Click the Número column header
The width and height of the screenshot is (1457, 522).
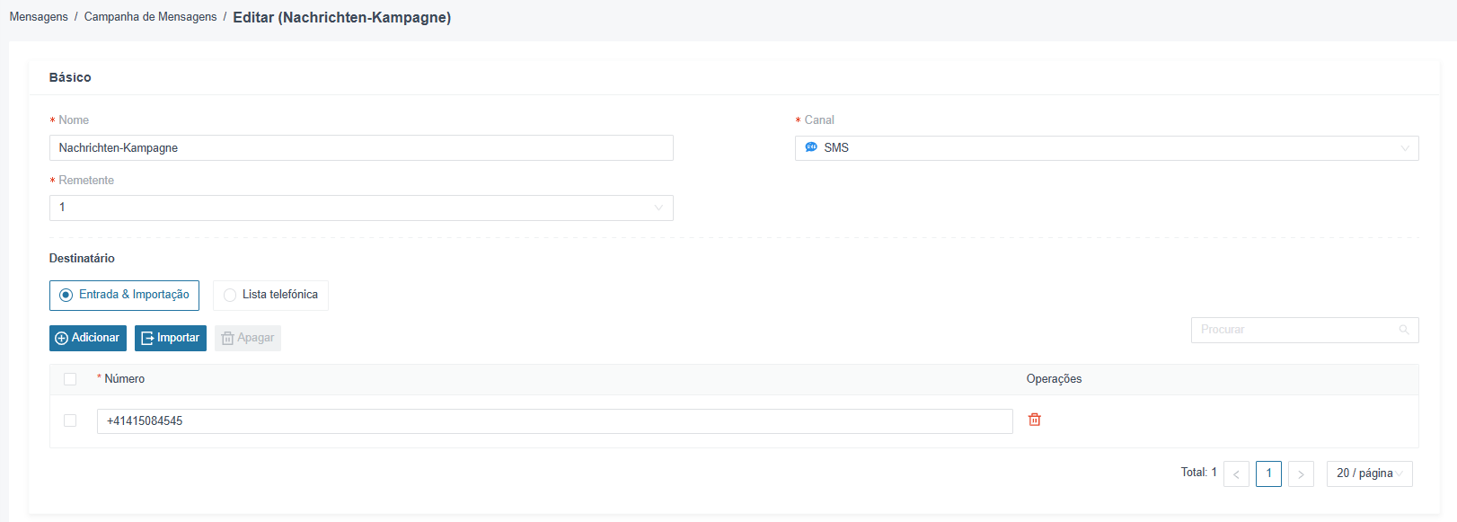click(124, 379)
